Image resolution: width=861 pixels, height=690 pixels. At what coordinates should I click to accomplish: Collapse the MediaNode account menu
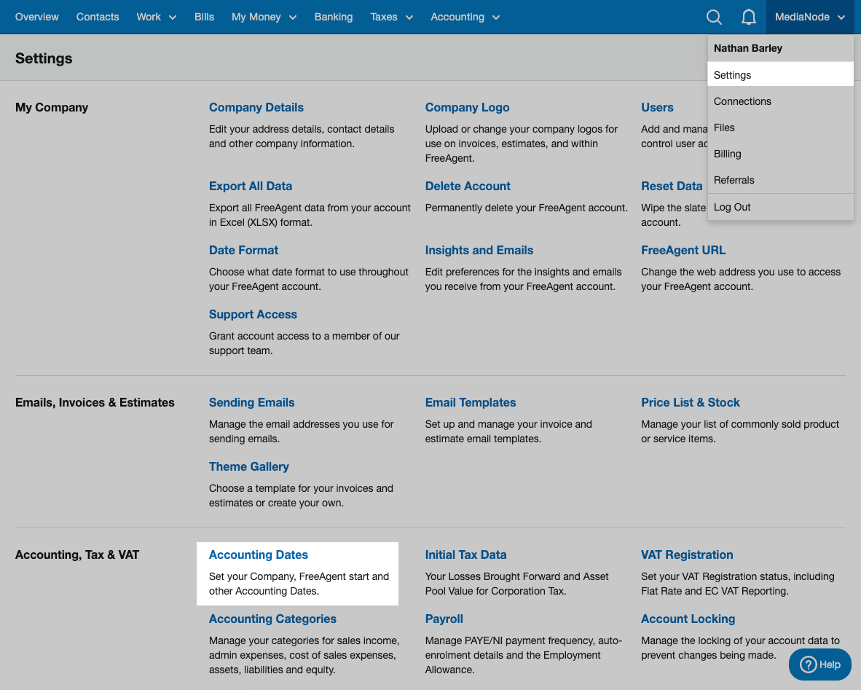point(809,17)
